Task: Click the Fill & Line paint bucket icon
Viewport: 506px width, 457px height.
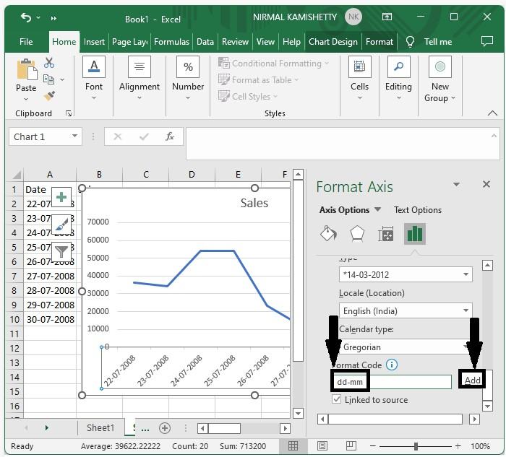Action: 328,234
